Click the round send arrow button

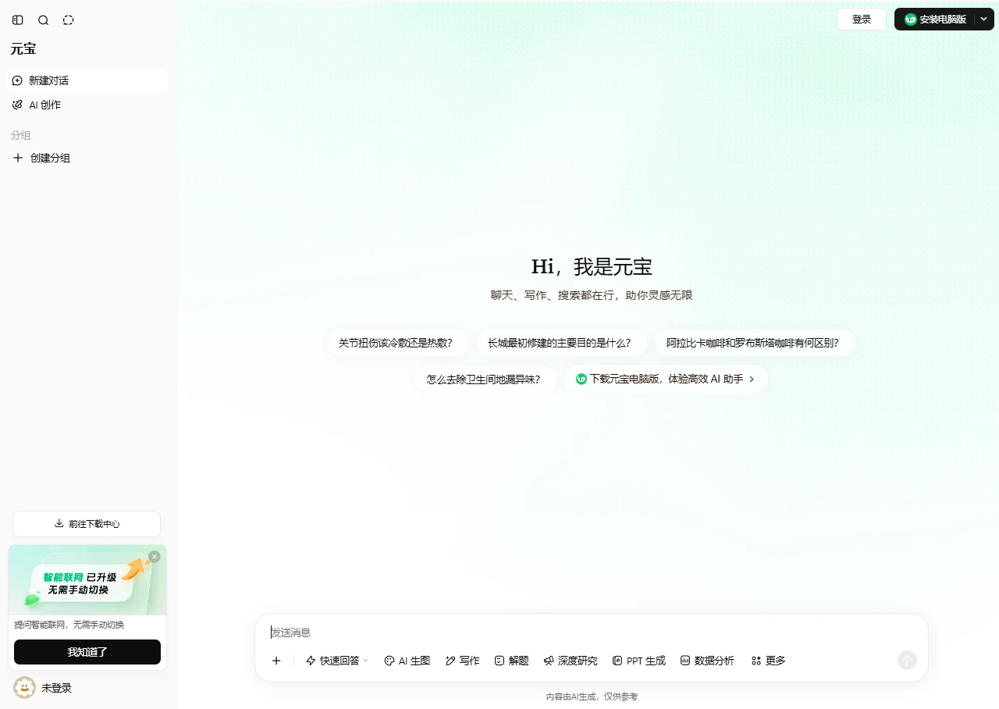[x=907, y=661]
